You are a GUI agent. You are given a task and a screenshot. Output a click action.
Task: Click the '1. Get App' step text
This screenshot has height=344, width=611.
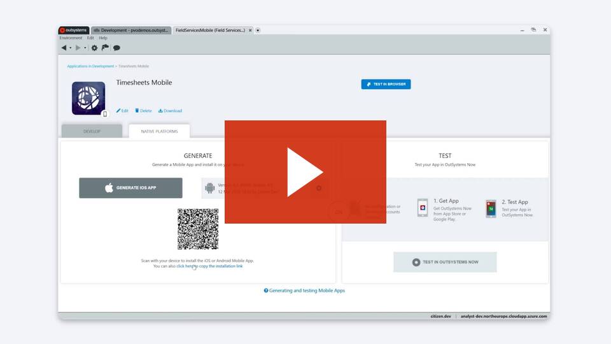click(x=446, y=201)
